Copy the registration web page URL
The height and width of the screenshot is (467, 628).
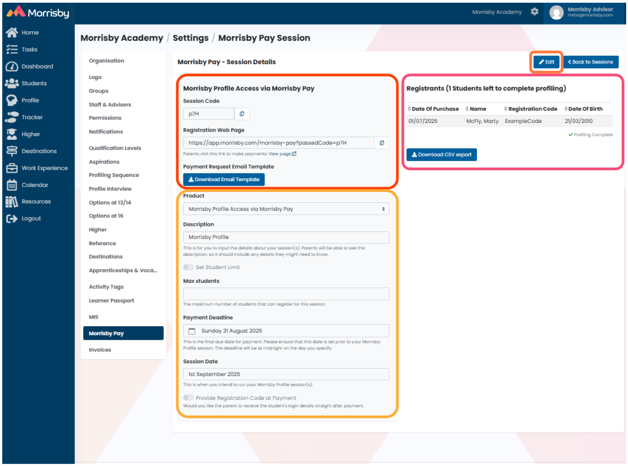(382, 143)
